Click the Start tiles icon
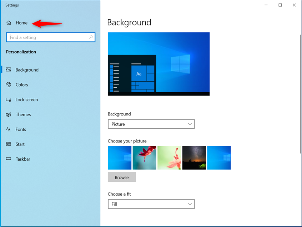Viewport: 302px width, 227px height. pos(9,144)
